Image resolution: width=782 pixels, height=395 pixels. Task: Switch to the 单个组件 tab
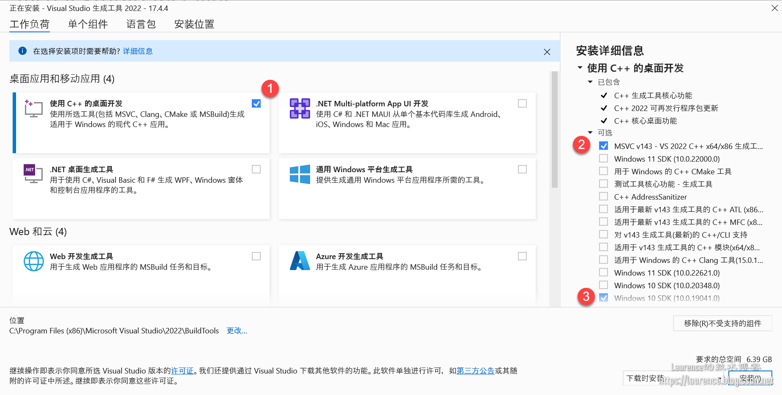pos(88,24)
